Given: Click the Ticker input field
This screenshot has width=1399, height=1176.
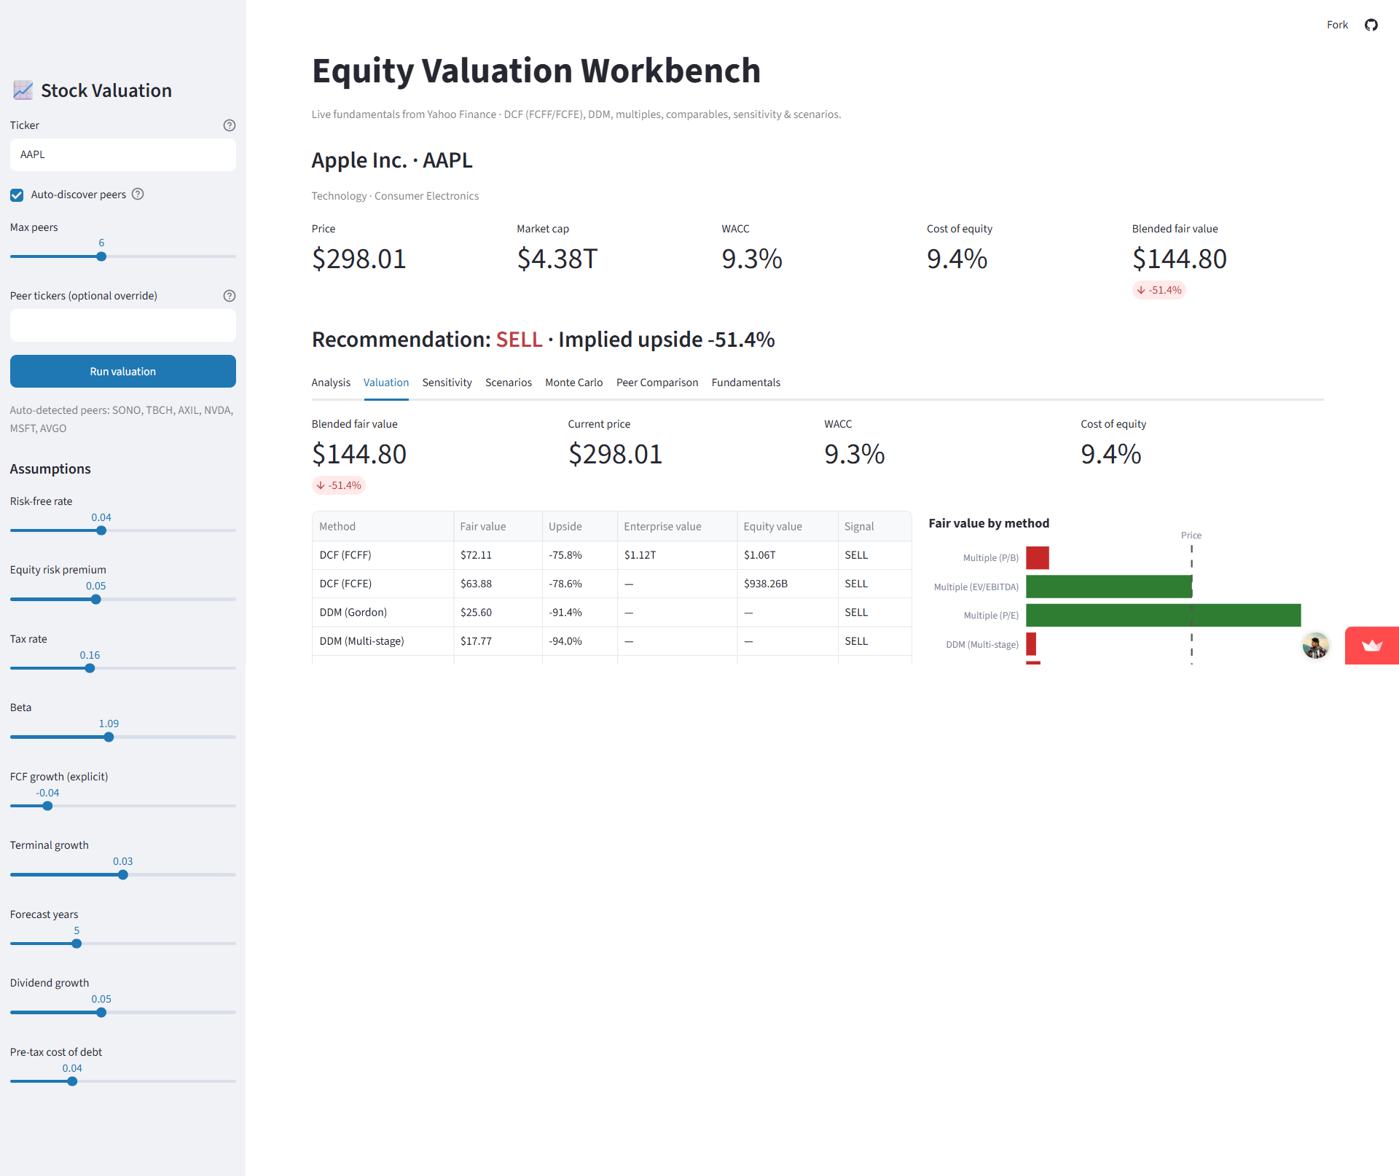Looking at the screenshot, I should pyautogui.click(x=123, y=155).
